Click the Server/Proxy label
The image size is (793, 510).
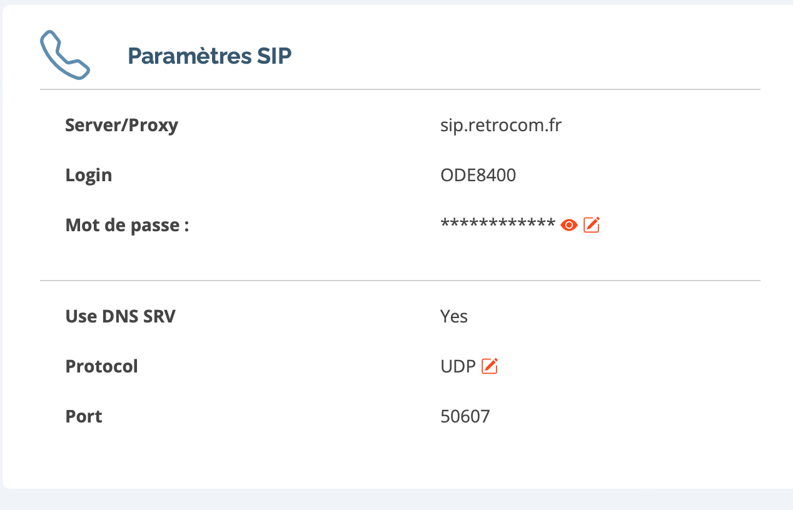pyautogui.click(x=121, y=125)
